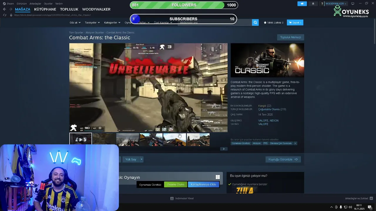Image resolution: width=376 pixels, height=211 pixels.
Task: Open Sepet cart button
Action: pos(295,23)
